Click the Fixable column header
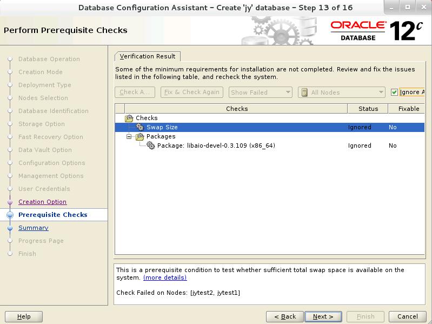432x324 pixels. pos(407,109)
